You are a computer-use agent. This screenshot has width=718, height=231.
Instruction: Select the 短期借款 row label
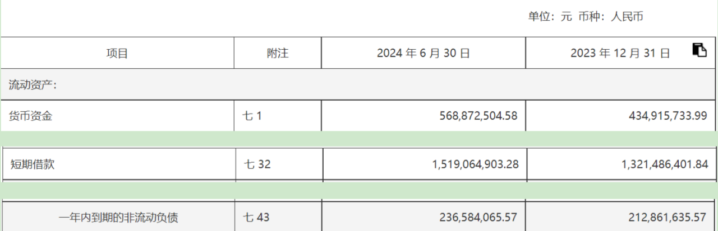point(33,164)
